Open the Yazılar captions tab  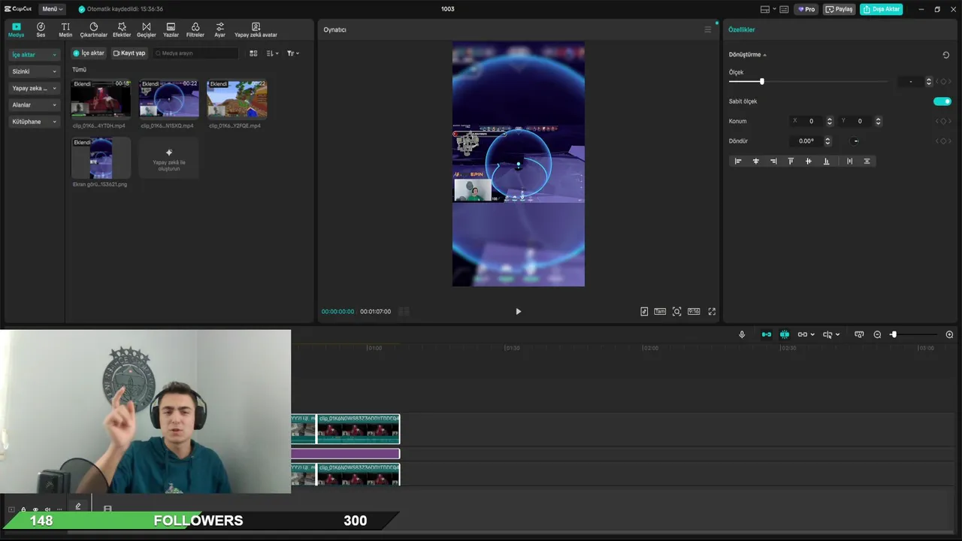coord(171,30)
